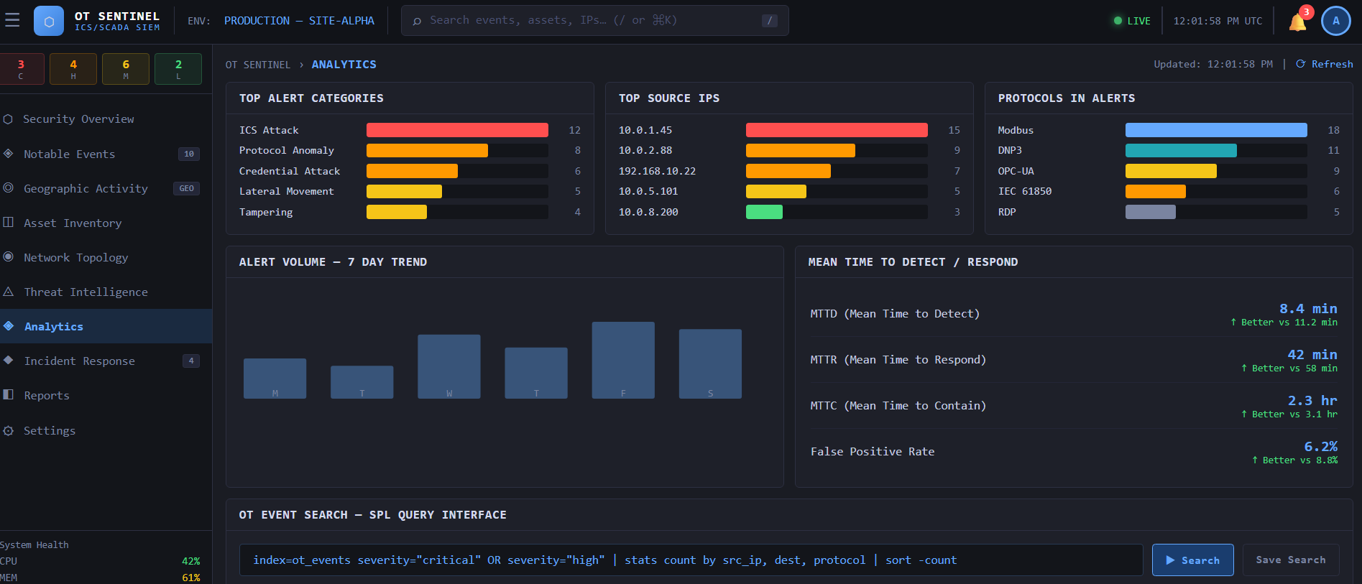Open the notifications bell

point(1297,22)
